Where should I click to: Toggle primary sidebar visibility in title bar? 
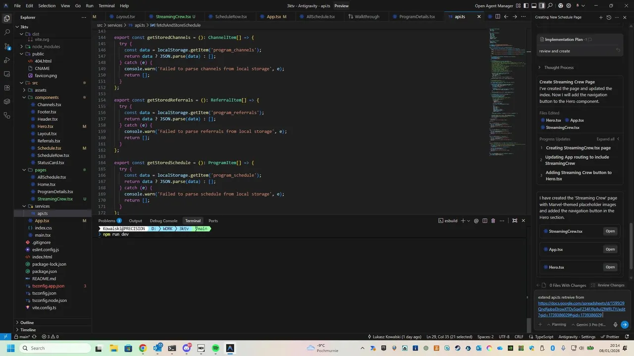[x=526, y=6]
